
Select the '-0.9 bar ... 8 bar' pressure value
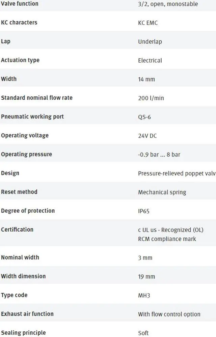(x=159, y=155)
